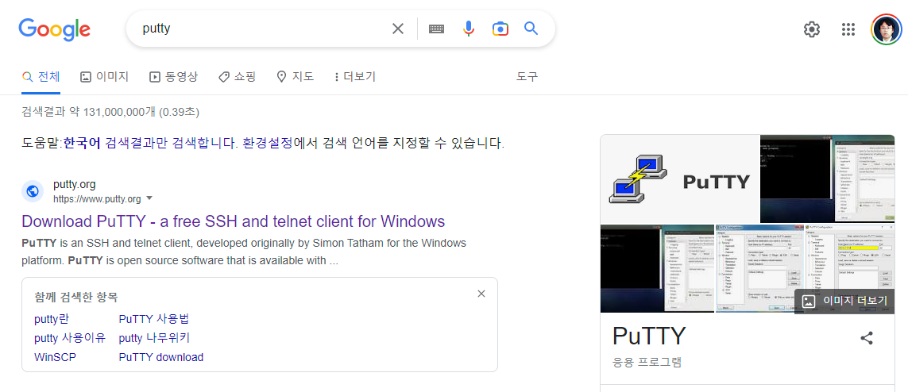Open the Google apps grid

pyautogui.click(x=848, y=29)
